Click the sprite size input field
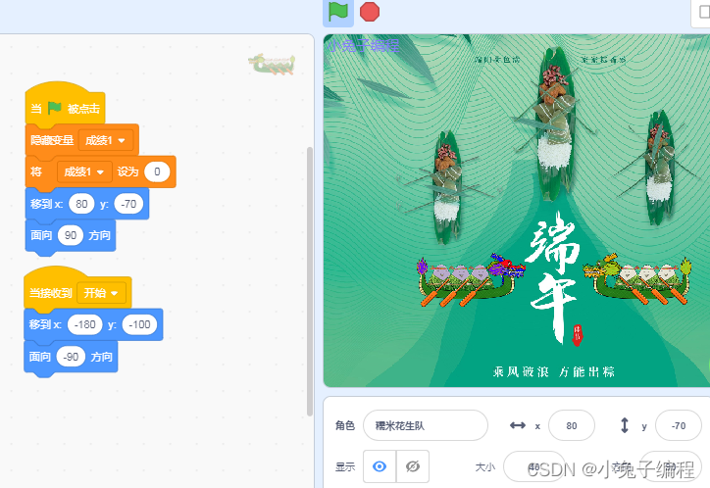This screenshot has height=488, width=710. click(x=534, y=466)
